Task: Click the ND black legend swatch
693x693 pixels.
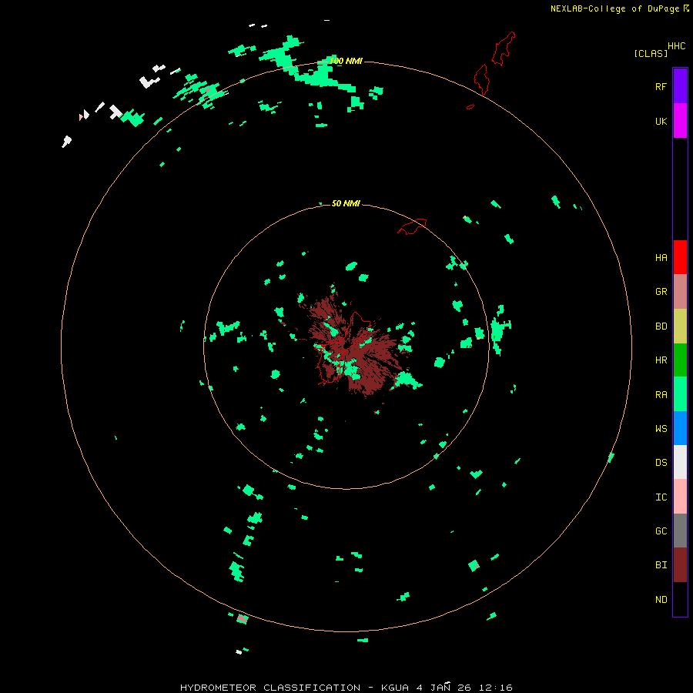Action: [680, 599]
